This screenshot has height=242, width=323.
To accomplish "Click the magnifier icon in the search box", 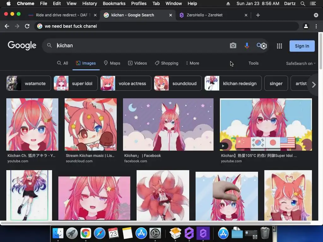I will pos(49,45).
